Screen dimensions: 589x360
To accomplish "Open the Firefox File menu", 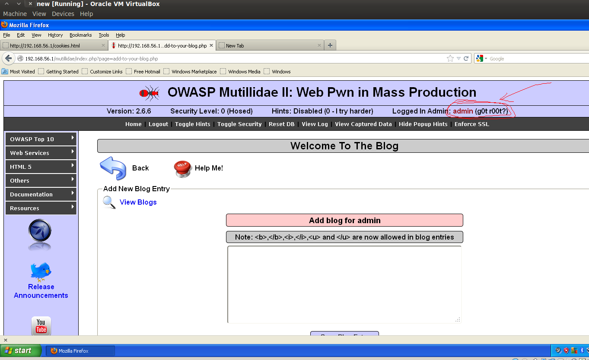I will click(6, 35).
